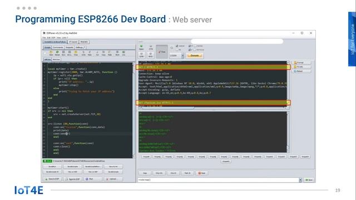This screenshot has width=356, height=200.
Task: Click the Chip ID button
Action: pos(173,173)
